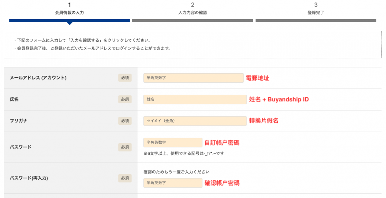Click the 必須 badge in the パスワード row
The width and height of the screenshot is (386, 198).
(x=125, y=147)
